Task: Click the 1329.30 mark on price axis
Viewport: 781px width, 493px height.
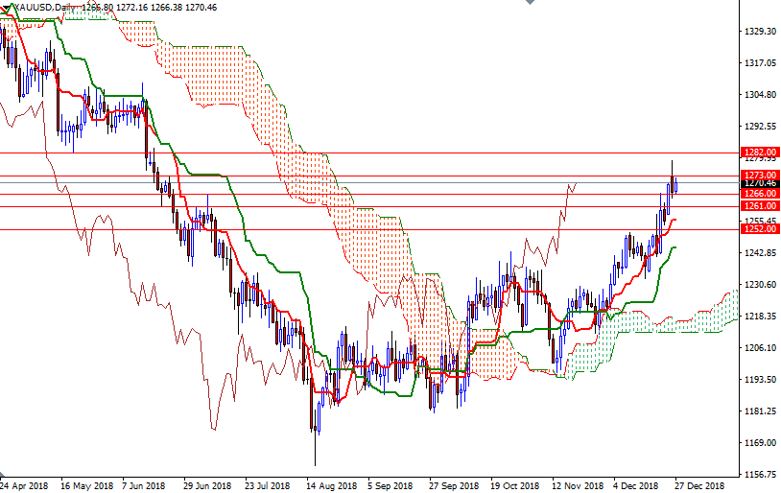Action: 759,32
